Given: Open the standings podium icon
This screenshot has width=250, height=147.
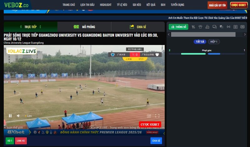Looking at the screenshot, I should [207, 27].
